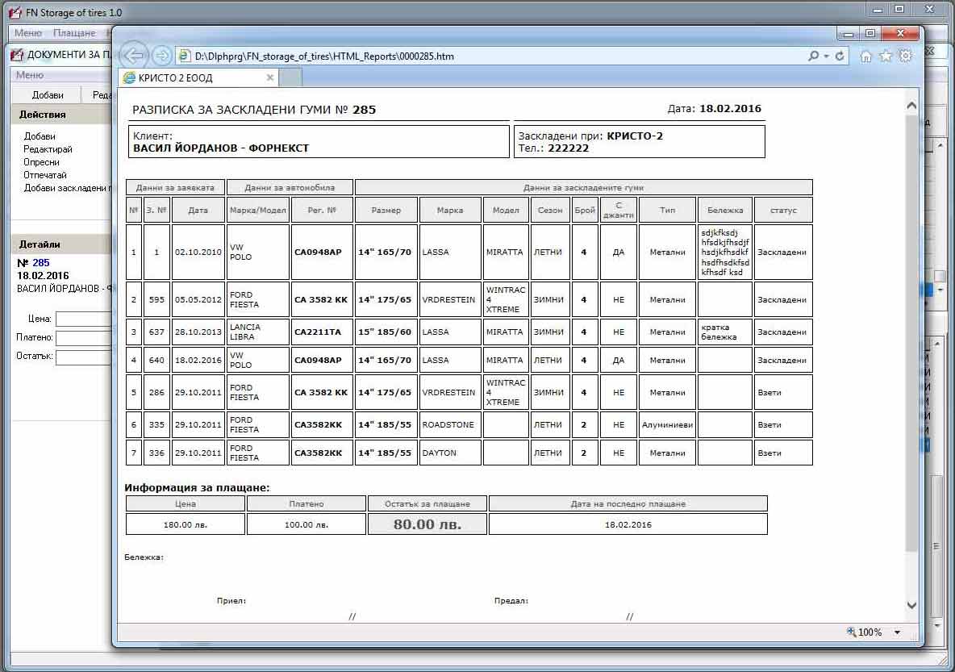This screenshot has width=955, height=672.
Task: Click the LANCIA LIBRA cell
Action: (258, 332)
